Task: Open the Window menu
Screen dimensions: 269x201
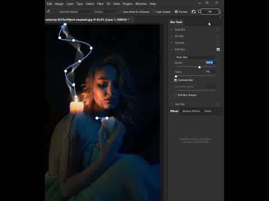Action: (141, 4)
